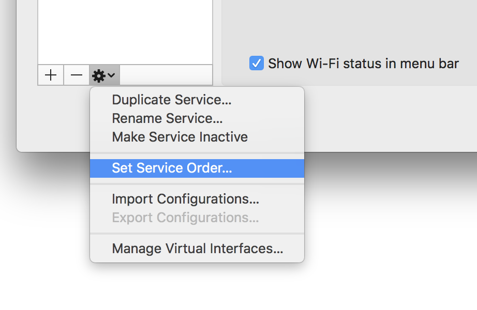Viewport: 477px width, 310px height.
Task: Click the blue checkmark box for Wi-Fi status
Action: click(257, 64)
